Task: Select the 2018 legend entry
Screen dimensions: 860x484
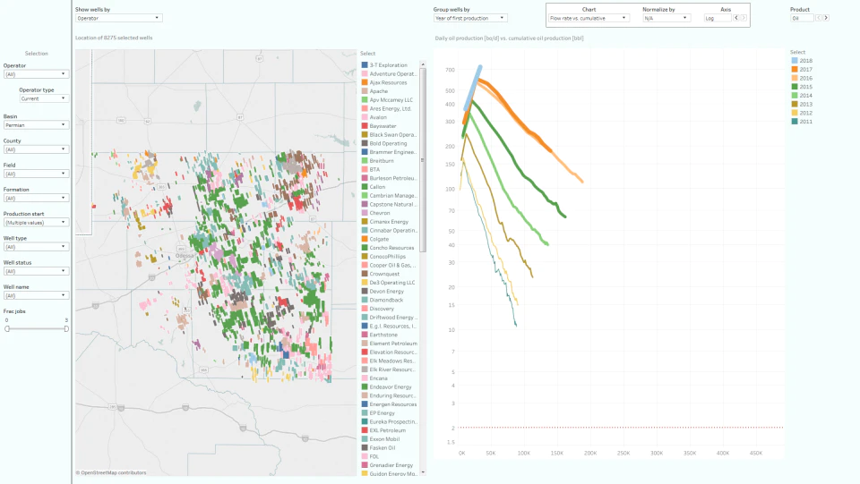Action: 802,61
